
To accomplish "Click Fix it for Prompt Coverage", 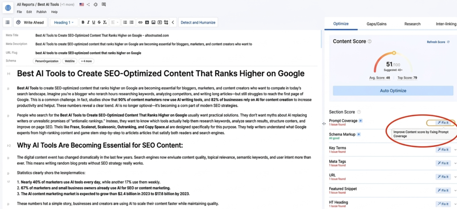I will pos(443,123).
